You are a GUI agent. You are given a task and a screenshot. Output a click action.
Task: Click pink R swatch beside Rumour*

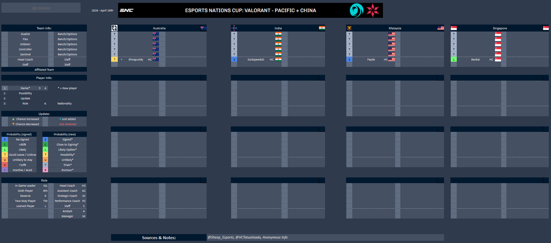click(x=45, y=170)
